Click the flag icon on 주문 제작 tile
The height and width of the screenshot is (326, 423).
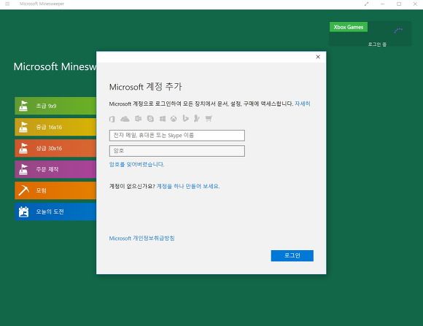coord(23,169)
